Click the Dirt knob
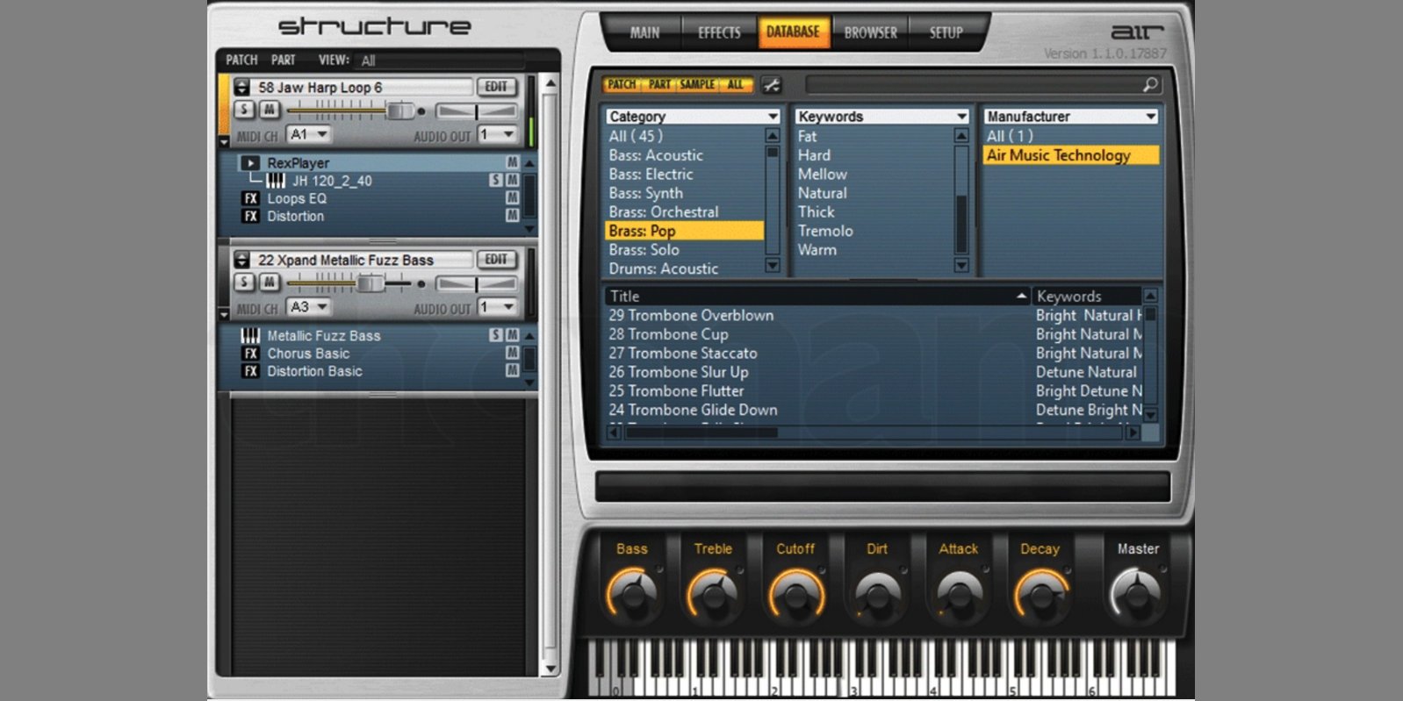Screen dimensions: 1403x701 877,595
